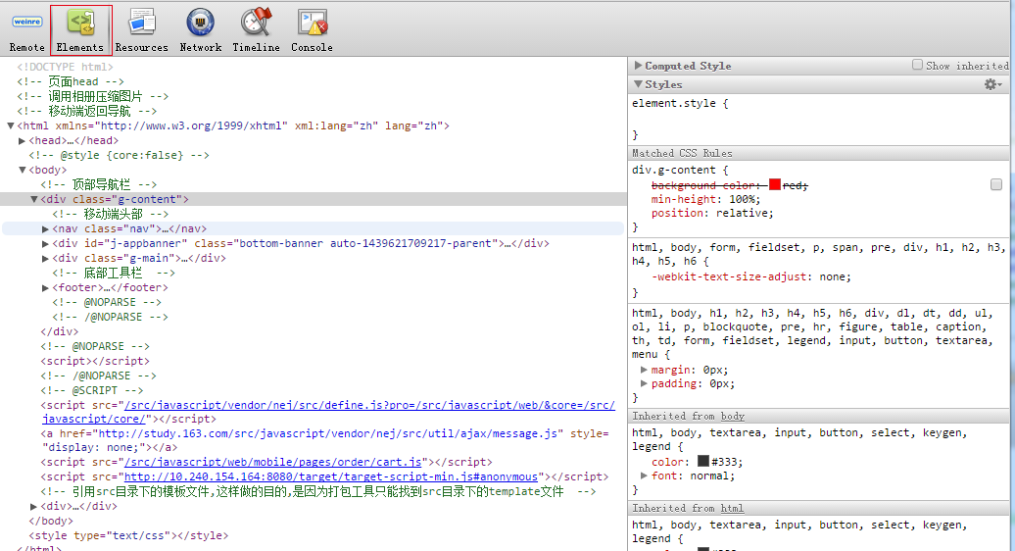Screen dimensions: 1015x551
Task: Select the style type text/css row
Action: click(x=128, y=535)
